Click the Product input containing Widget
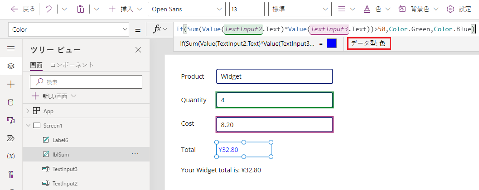The width and height of the screenshot is (479, 190). tap(274, 76)
